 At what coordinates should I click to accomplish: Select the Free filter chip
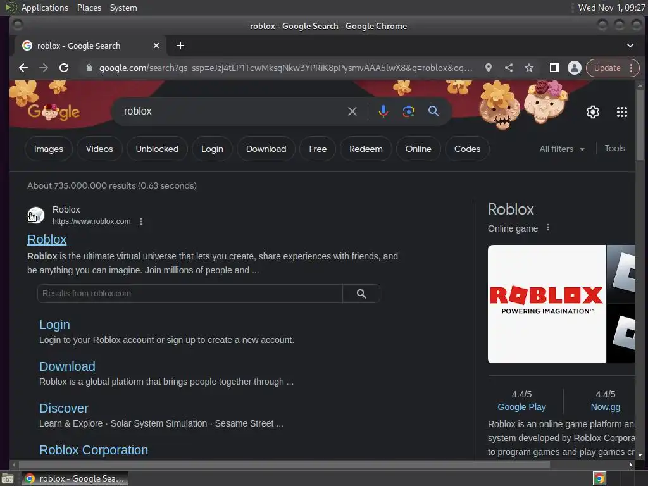coord(318,149)
